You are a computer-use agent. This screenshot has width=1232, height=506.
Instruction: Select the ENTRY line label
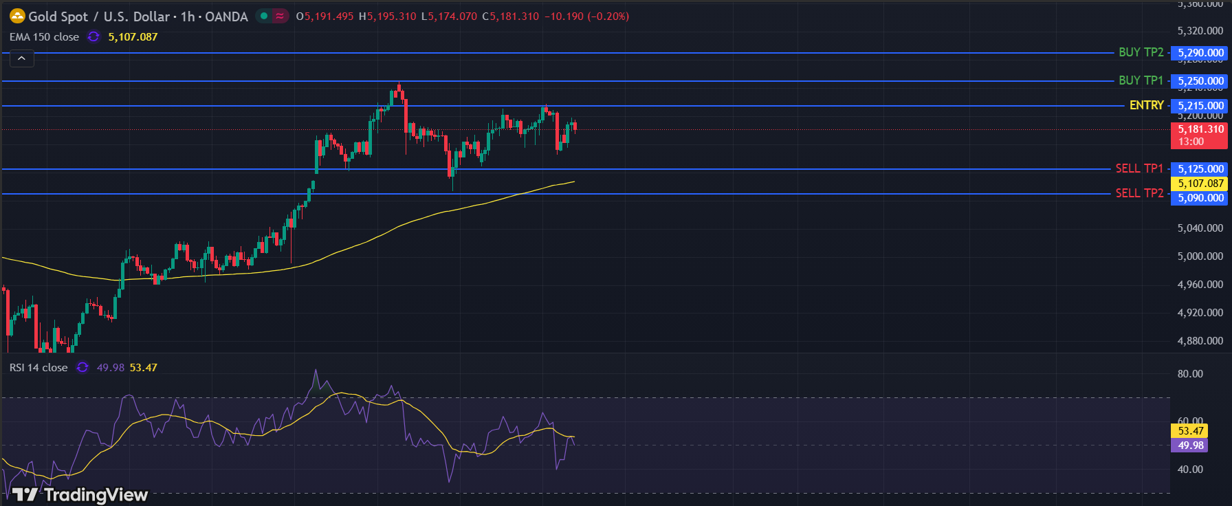[1146, 105]
